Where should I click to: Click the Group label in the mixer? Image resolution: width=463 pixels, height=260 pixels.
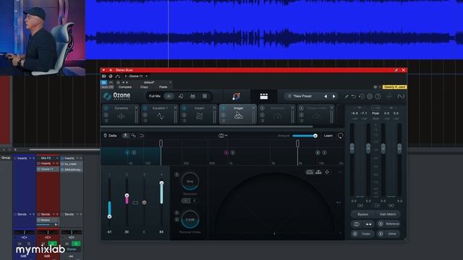6,157
